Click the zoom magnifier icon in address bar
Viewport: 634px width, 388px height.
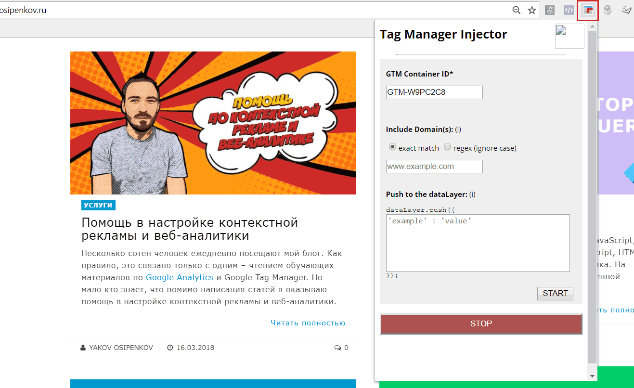516,10
